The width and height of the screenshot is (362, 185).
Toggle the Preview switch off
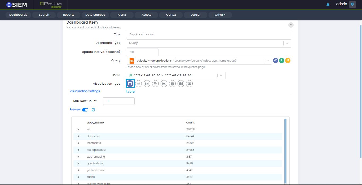(x=85, y=110)
